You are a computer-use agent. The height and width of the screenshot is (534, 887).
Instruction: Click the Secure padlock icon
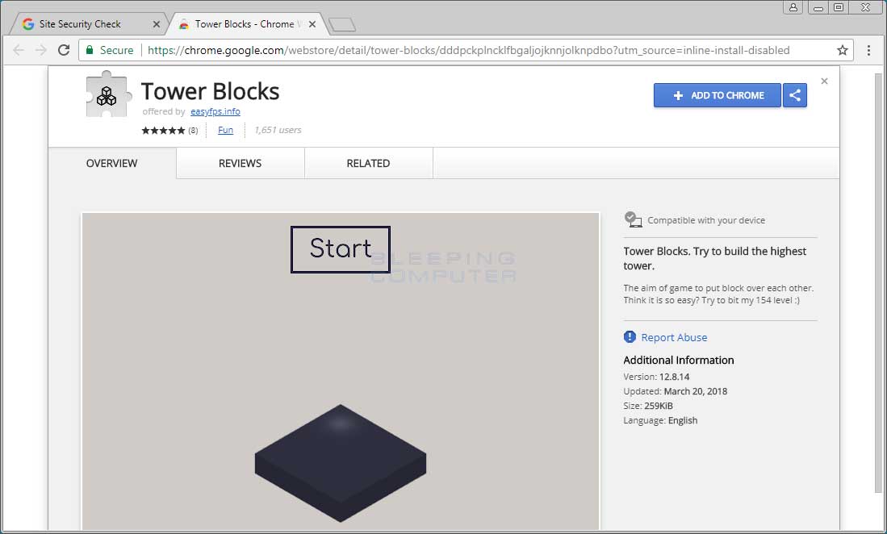pos(89,49)
